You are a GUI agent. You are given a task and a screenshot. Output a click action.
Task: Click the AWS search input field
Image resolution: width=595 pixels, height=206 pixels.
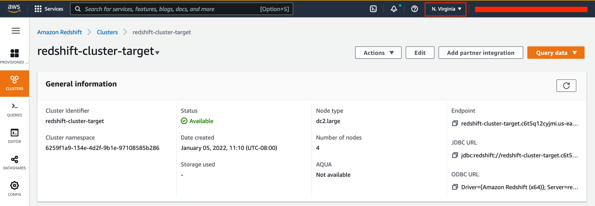pyautogui.click(x=171, y=9)
